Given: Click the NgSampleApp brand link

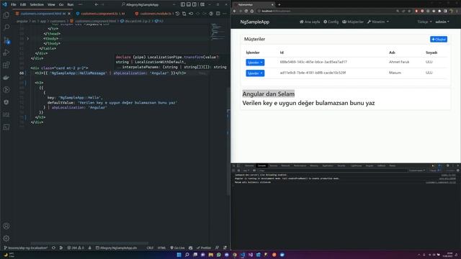Looking at the screenshot, I should [x=254, y=22].
